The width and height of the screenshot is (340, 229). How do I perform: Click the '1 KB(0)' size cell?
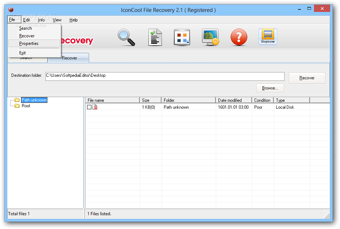(x=148, y=107)
